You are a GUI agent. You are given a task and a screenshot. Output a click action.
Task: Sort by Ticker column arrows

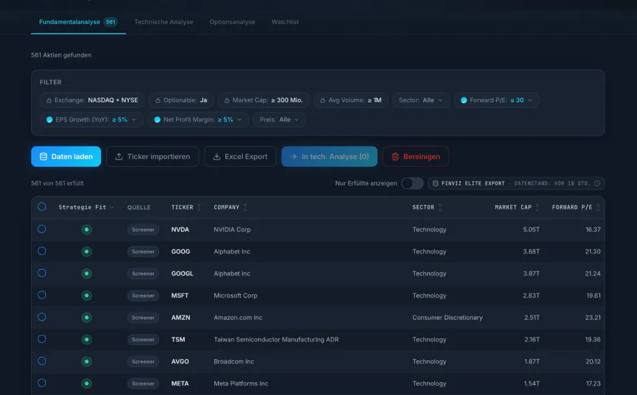[199, 208]
